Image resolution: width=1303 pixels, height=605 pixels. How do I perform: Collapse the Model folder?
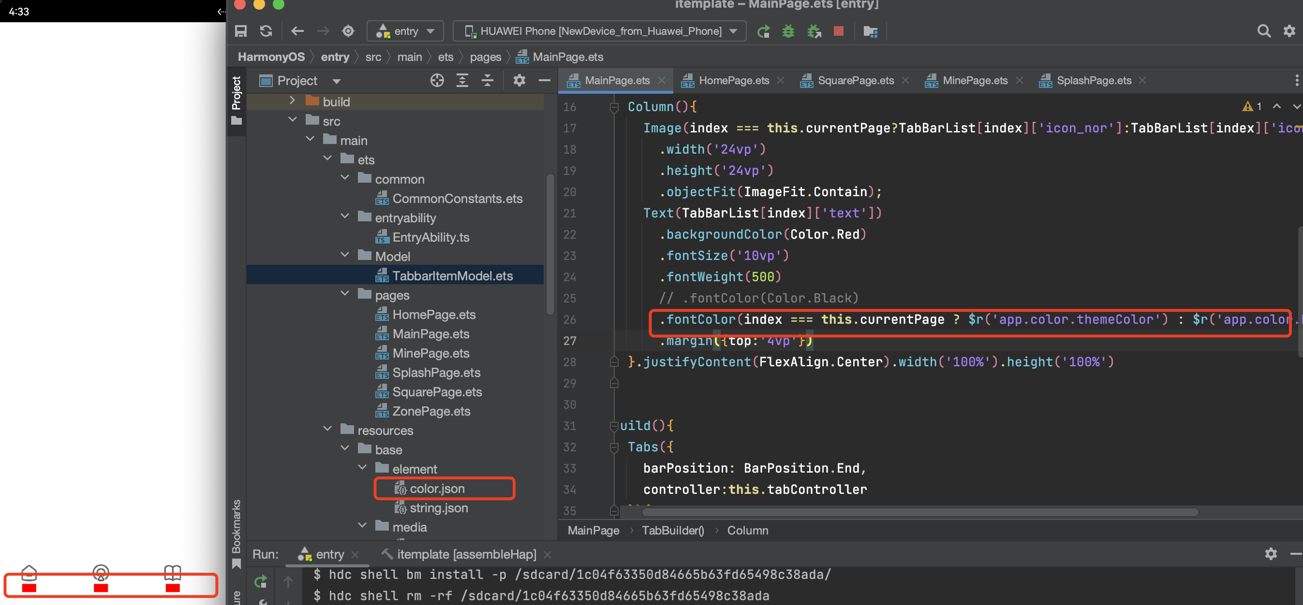(x=345, y=255)
